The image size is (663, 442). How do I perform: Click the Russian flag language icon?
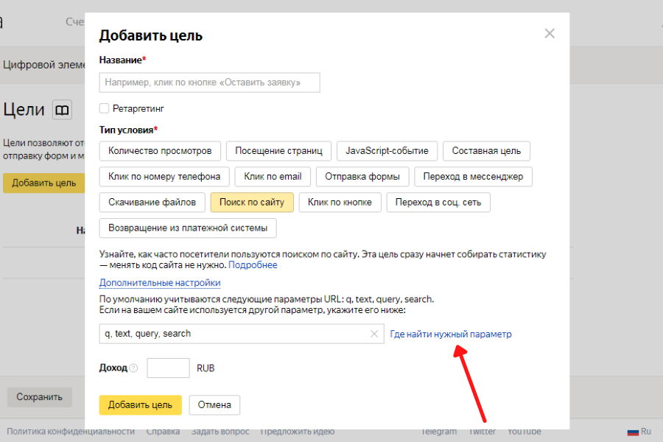coord(633,432)
